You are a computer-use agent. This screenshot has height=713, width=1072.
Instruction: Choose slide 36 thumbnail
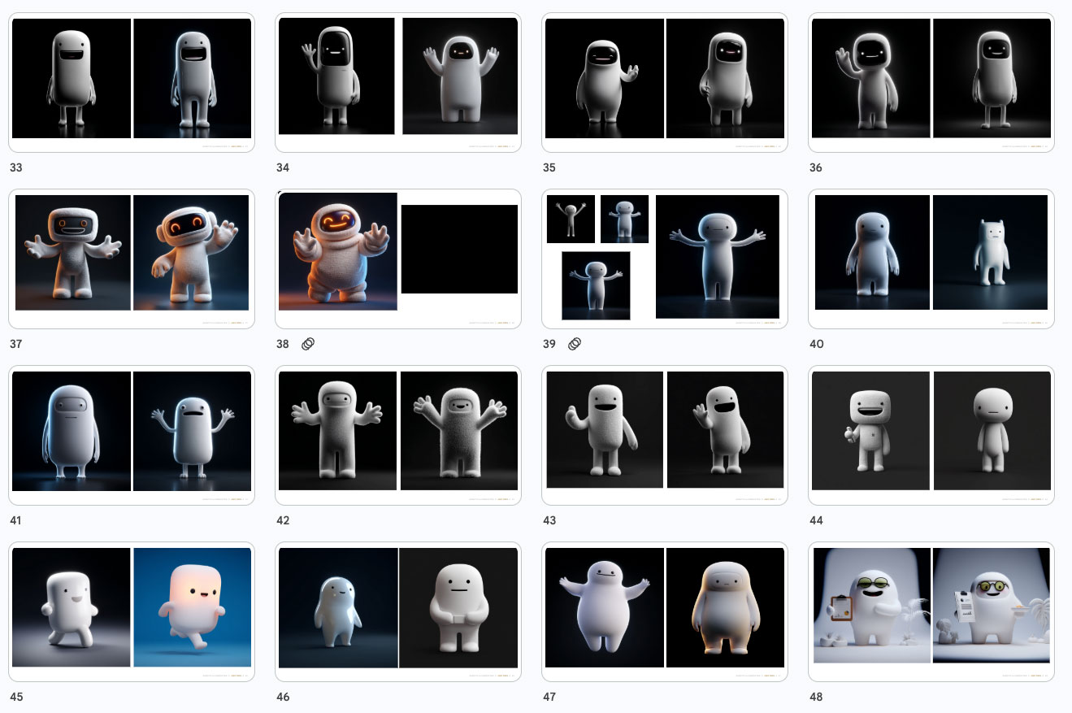tap(931, 82)
